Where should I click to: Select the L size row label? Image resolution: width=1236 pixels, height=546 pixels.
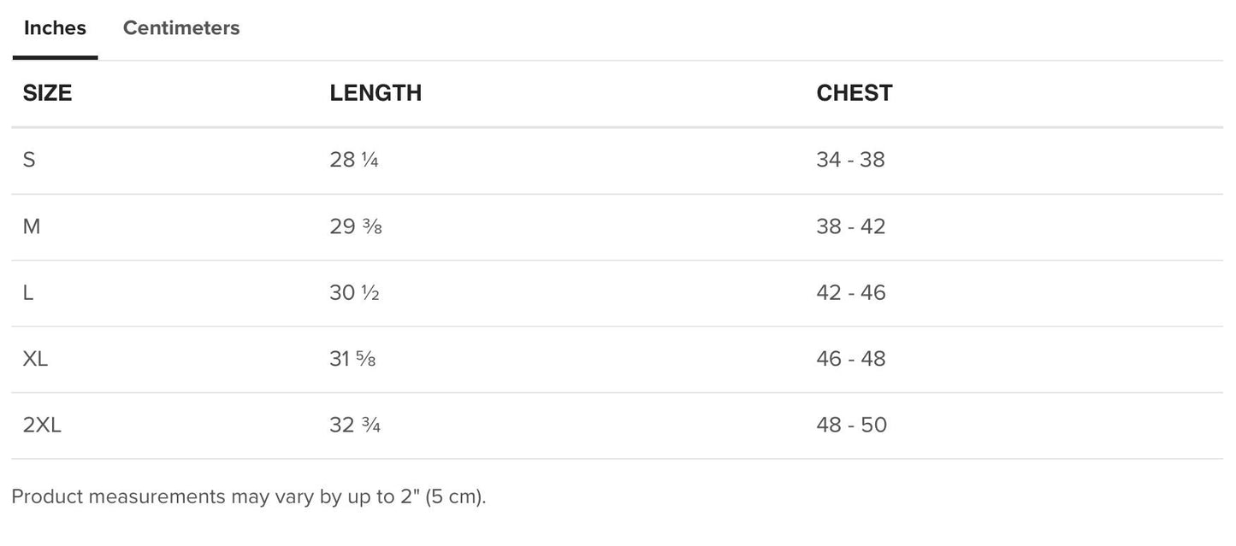(28, 292)
